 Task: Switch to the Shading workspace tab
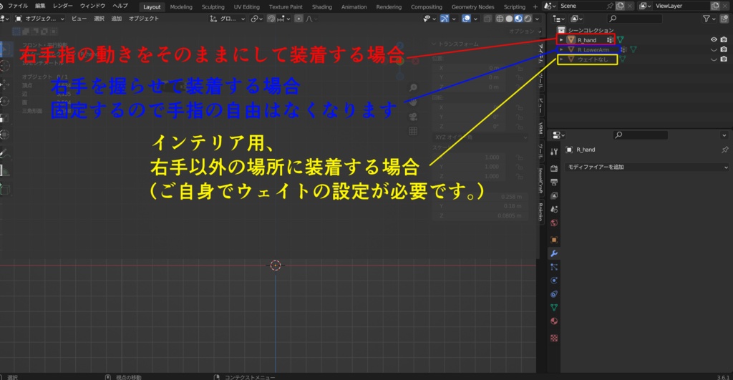point(321,6)
